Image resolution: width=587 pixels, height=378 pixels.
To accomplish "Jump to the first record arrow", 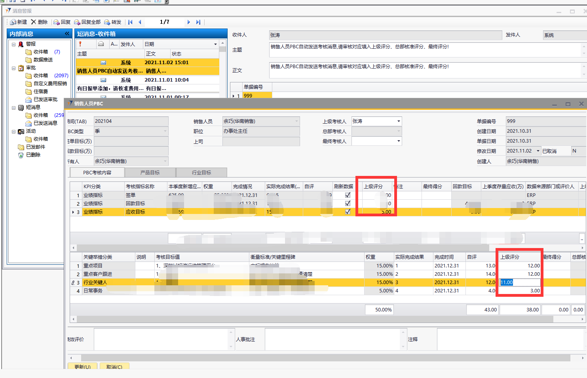I will [130, 22].
